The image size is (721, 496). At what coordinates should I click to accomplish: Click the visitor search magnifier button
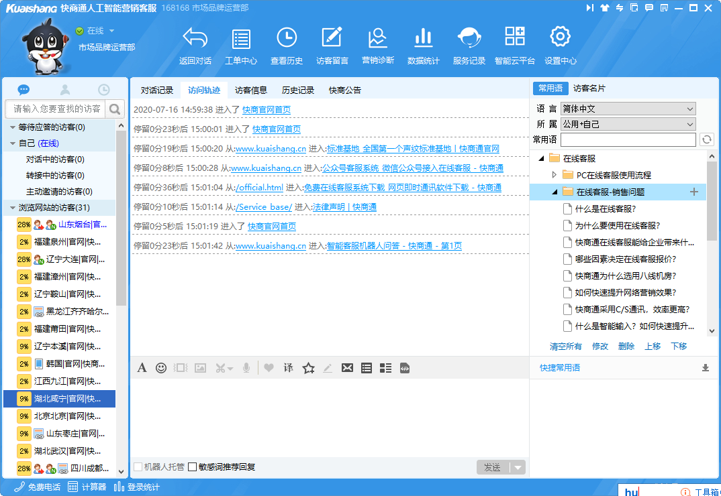pyautogui.click(x=115, y=109)
